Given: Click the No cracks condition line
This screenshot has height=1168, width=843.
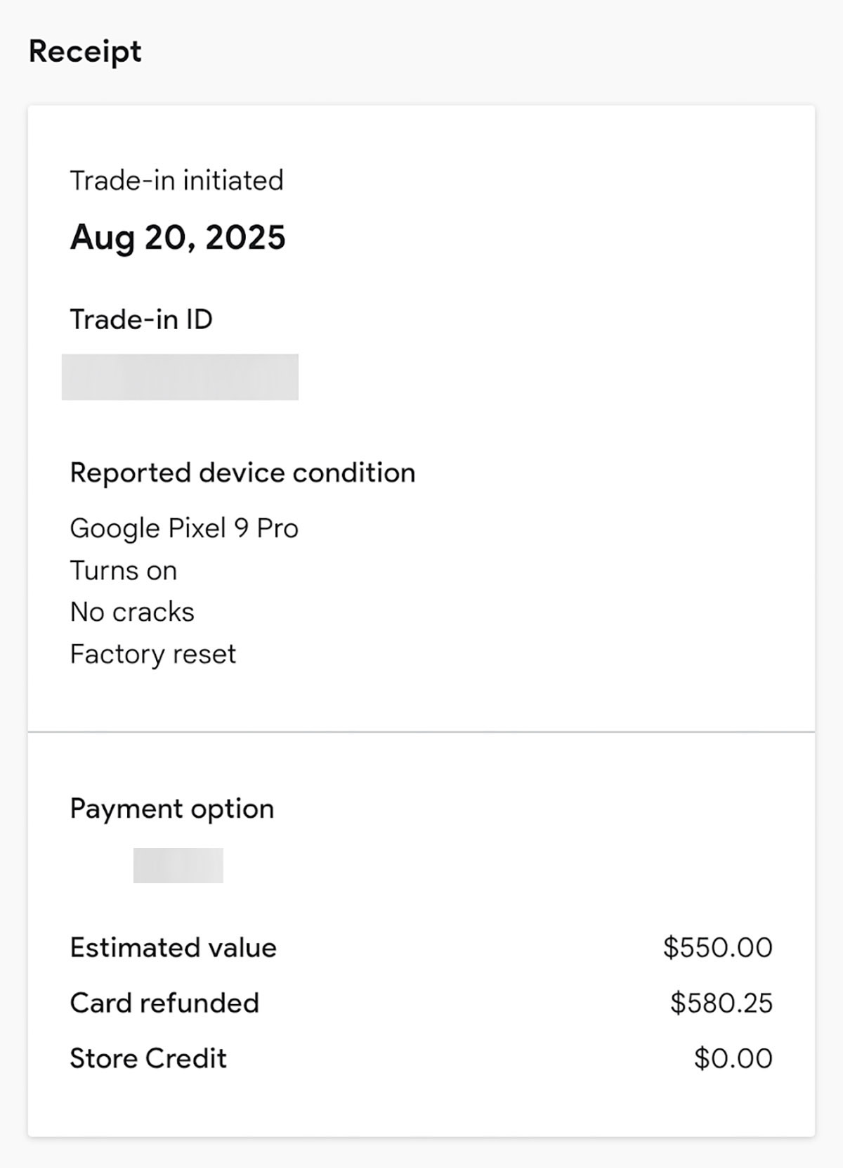Looking at the screenshot, I should (x=132, y=612).
